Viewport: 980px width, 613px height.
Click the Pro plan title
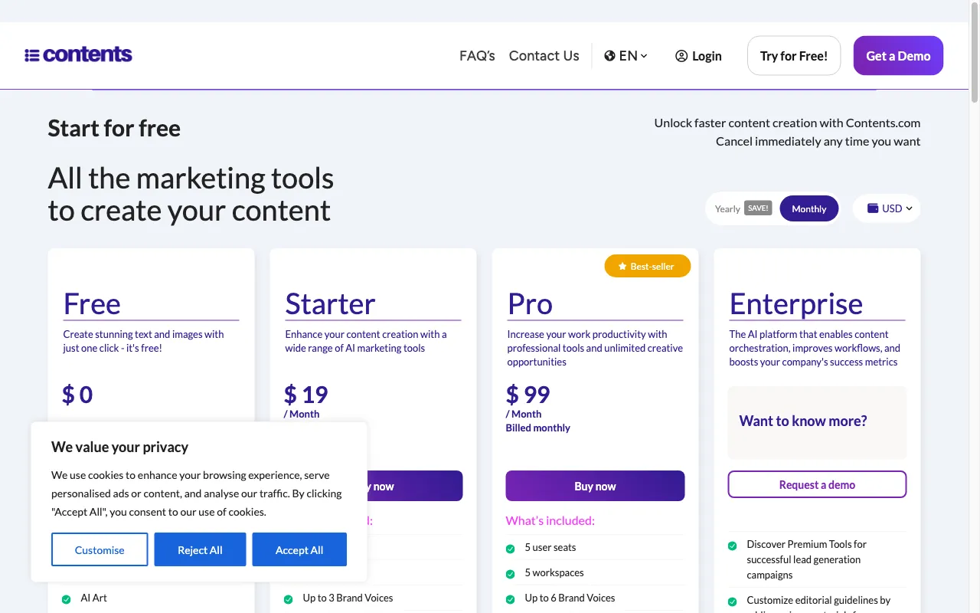pyautogui.click(x=530, y=303)
